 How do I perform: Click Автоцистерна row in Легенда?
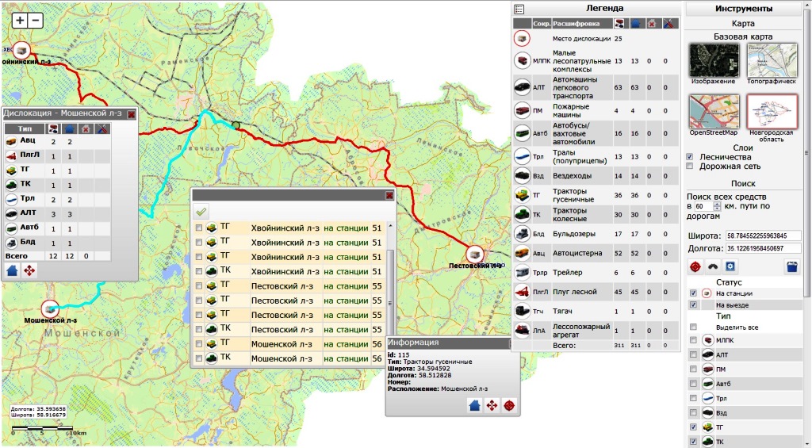(x=596, y=253)
